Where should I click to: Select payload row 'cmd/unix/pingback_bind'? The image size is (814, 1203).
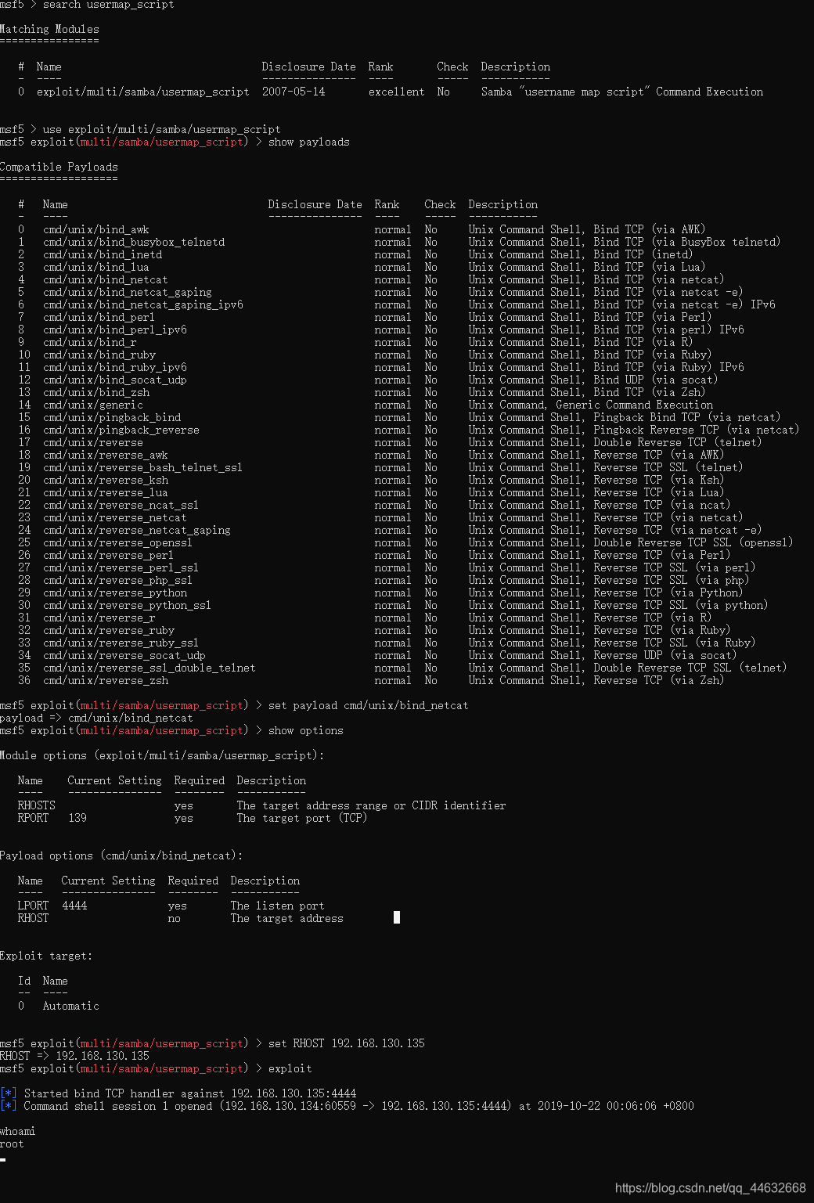pos(399,417)
